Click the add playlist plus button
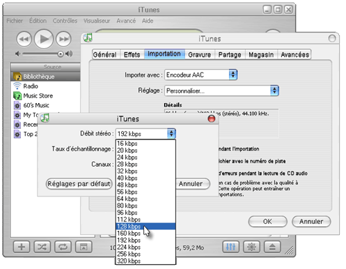The height and width of the screenshot is (269, 346). tap(21, 247)
